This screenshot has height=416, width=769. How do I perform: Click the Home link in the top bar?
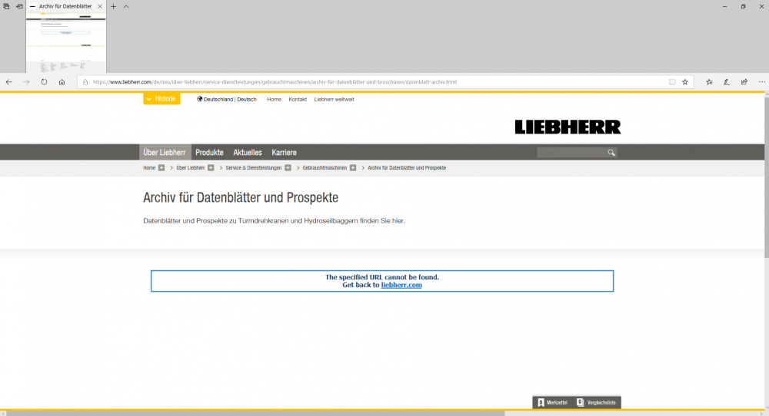275,99
